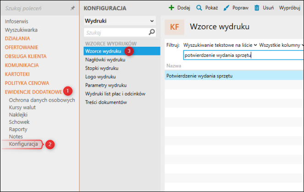Open the Wszystkie kolumny dropdown
Viewport: 304px width, 192px height.
pyautogui.click(x=282, y=45)
